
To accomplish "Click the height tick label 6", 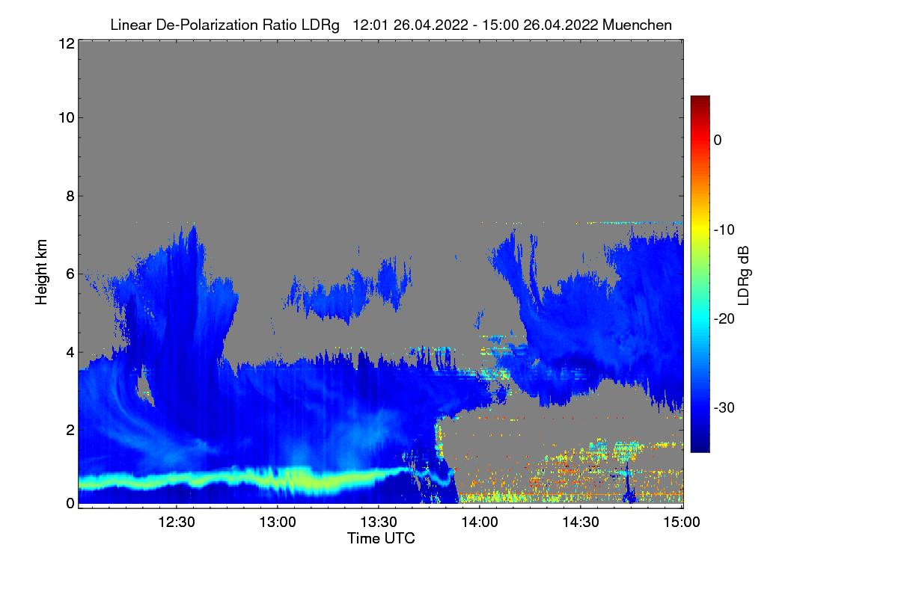I will click(x=70, y=274).
